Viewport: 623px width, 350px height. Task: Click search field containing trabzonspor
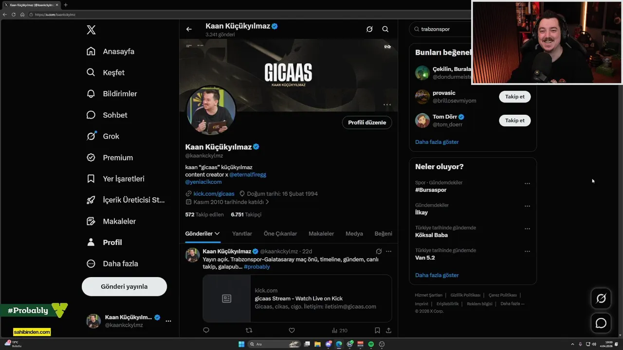coord(440,29)
